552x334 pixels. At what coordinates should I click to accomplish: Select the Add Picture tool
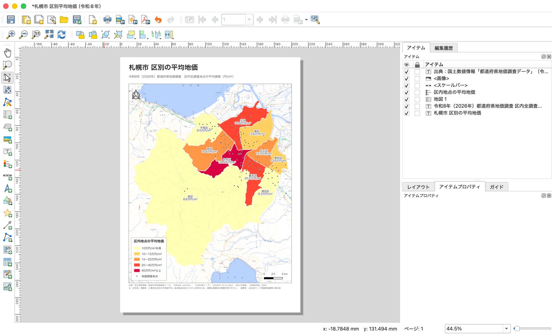pos(8,140)
